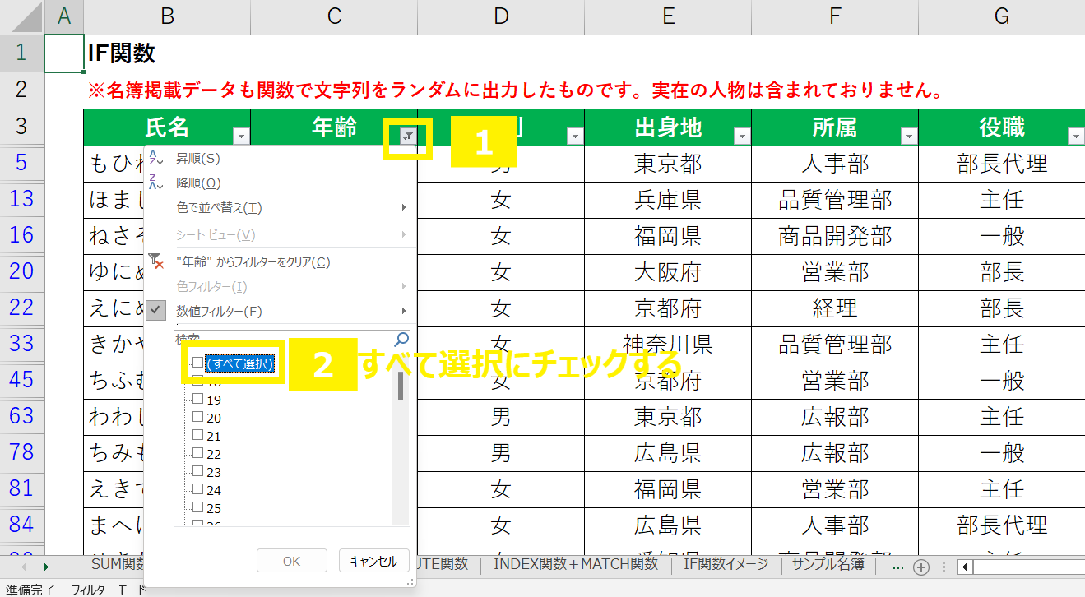The height and width of the screenshot is (597, 1085).
Task: Click the 人事部 cell in row 5
Action: [x=835, y=164]
